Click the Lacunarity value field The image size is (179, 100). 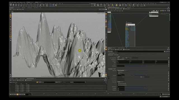coord(121,88)
